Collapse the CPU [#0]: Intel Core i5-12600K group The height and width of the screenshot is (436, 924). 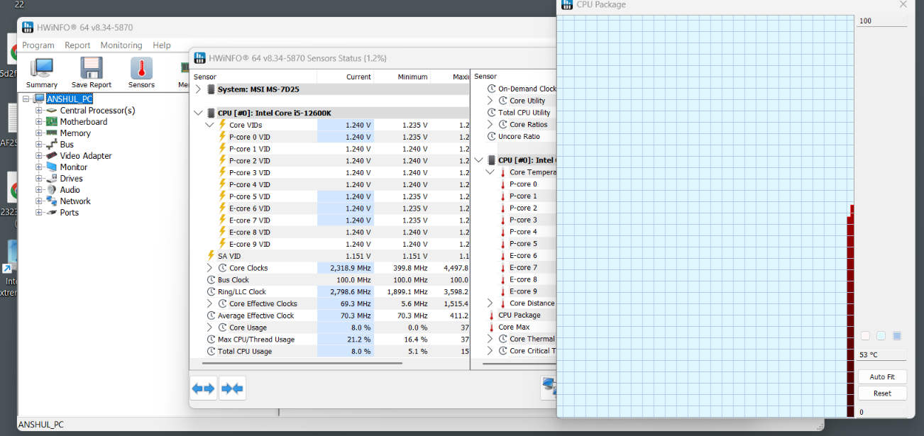198,113
